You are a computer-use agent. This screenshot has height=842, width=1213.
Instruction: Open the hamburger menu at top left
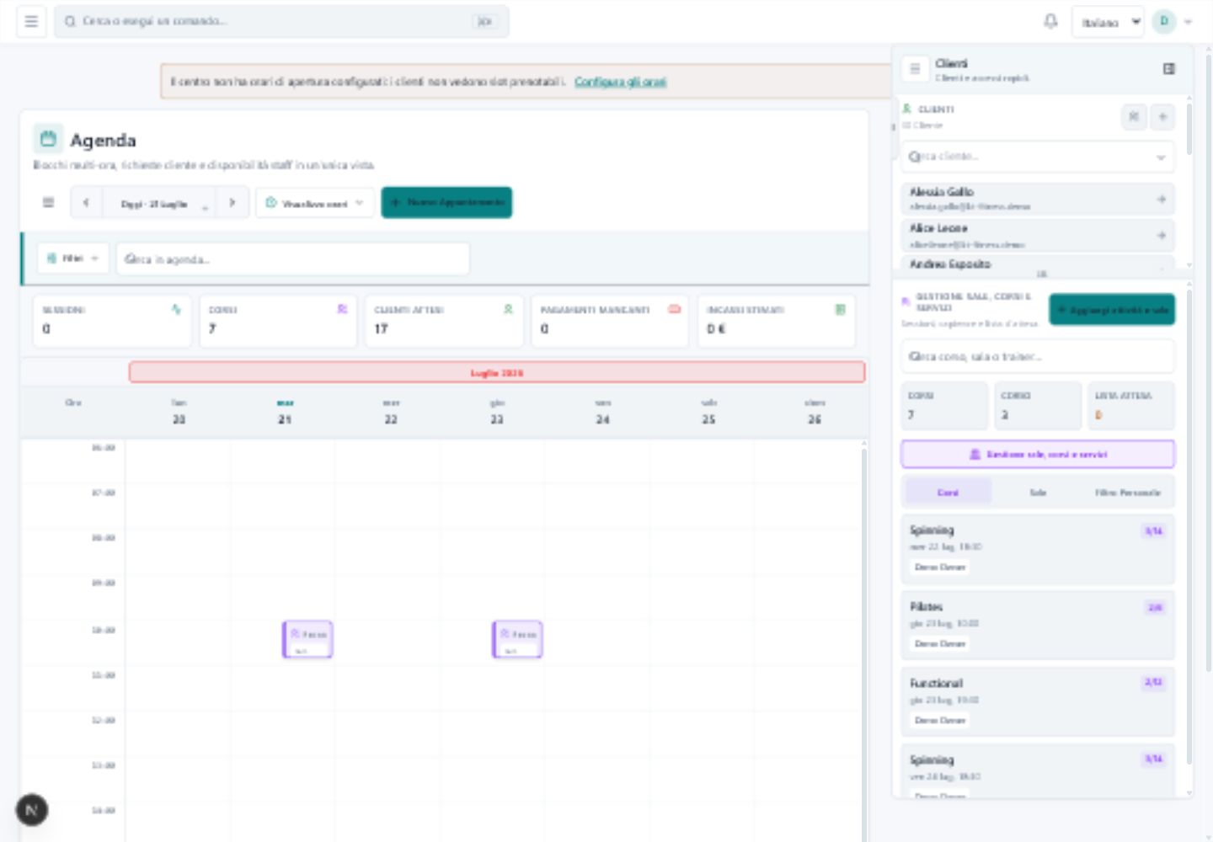point(31,22)
